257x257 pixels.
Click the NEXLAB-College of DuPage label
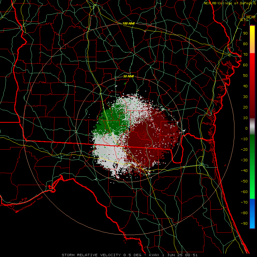pos(229,3)
